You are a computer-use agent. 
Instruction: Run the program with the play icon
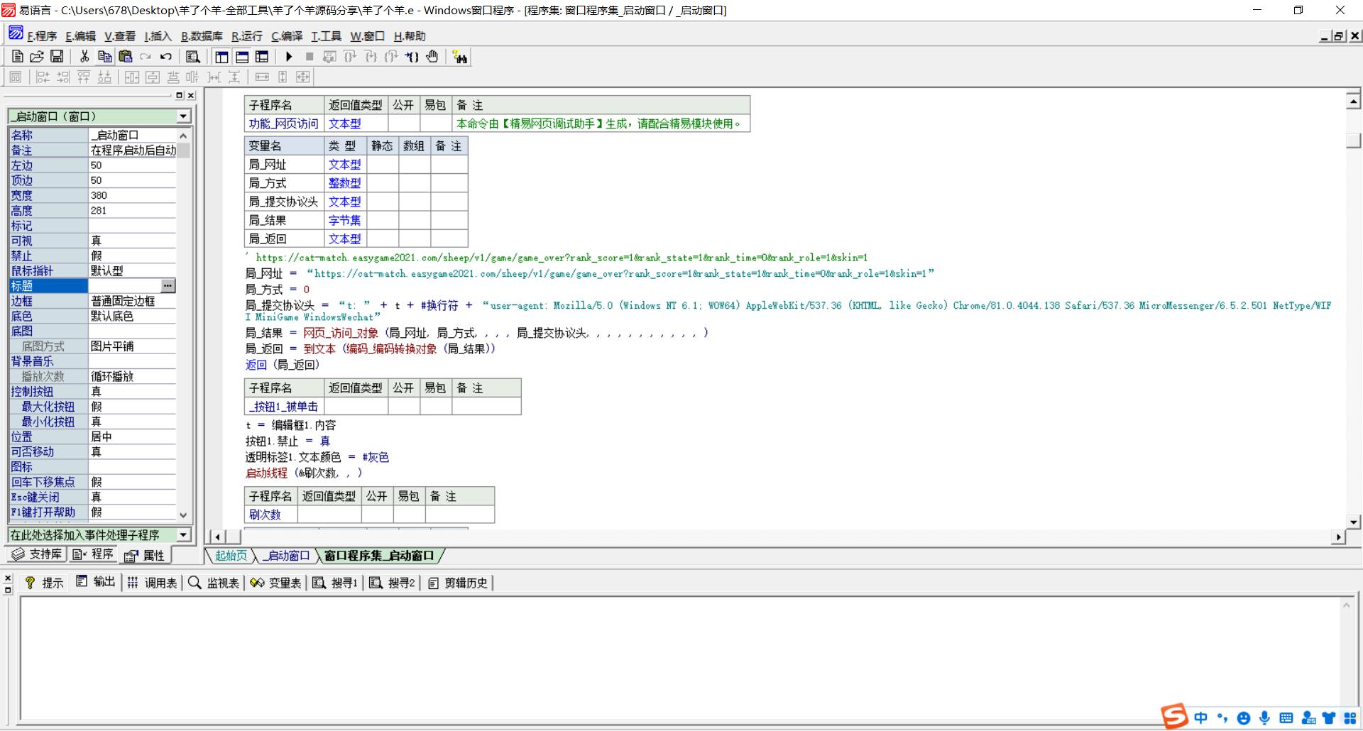coord(288,57)
